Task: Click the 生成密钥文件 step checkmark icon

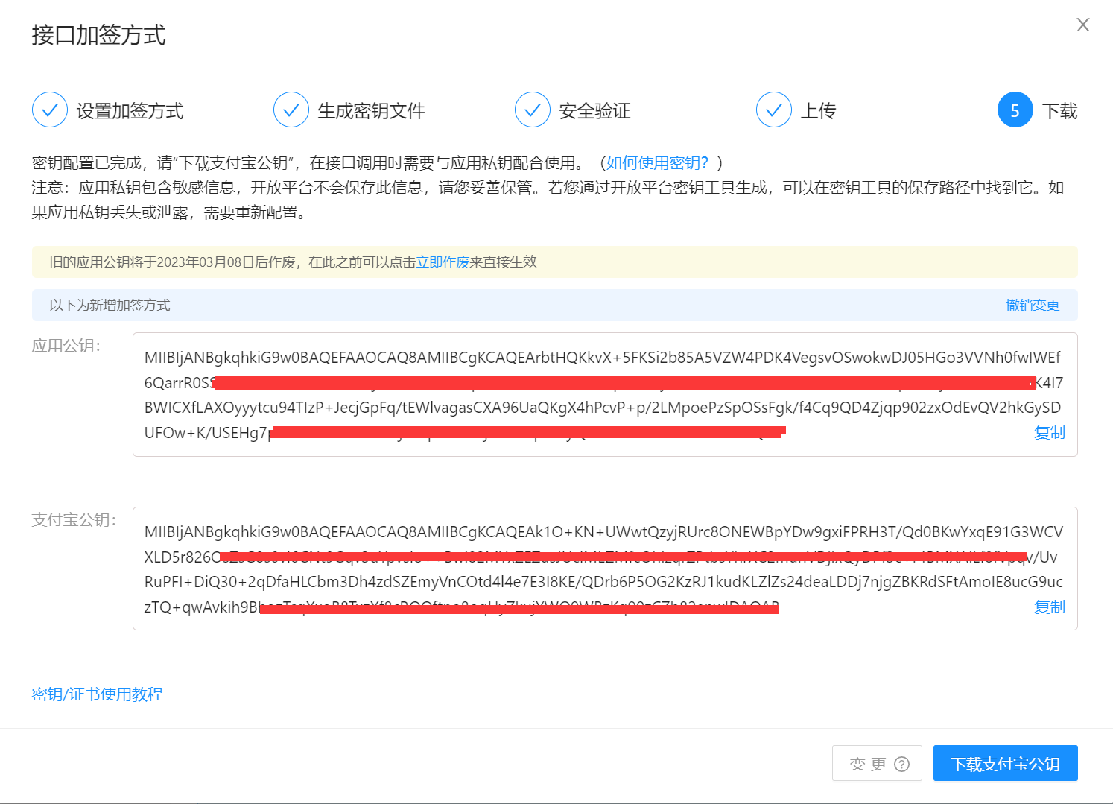Action: [291, 110]
